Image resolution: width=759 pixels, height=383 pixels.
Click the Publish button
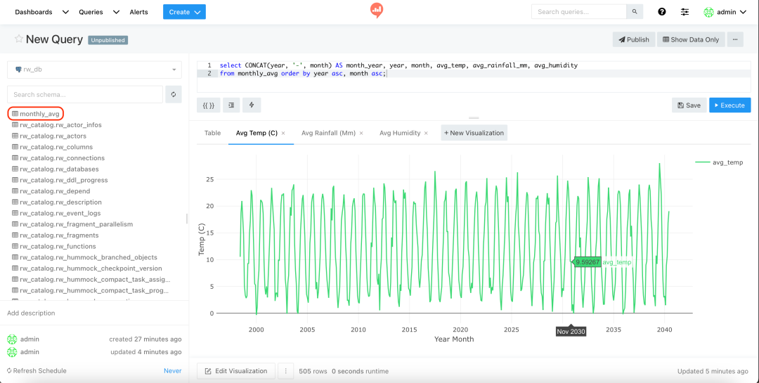click(634, 39)
